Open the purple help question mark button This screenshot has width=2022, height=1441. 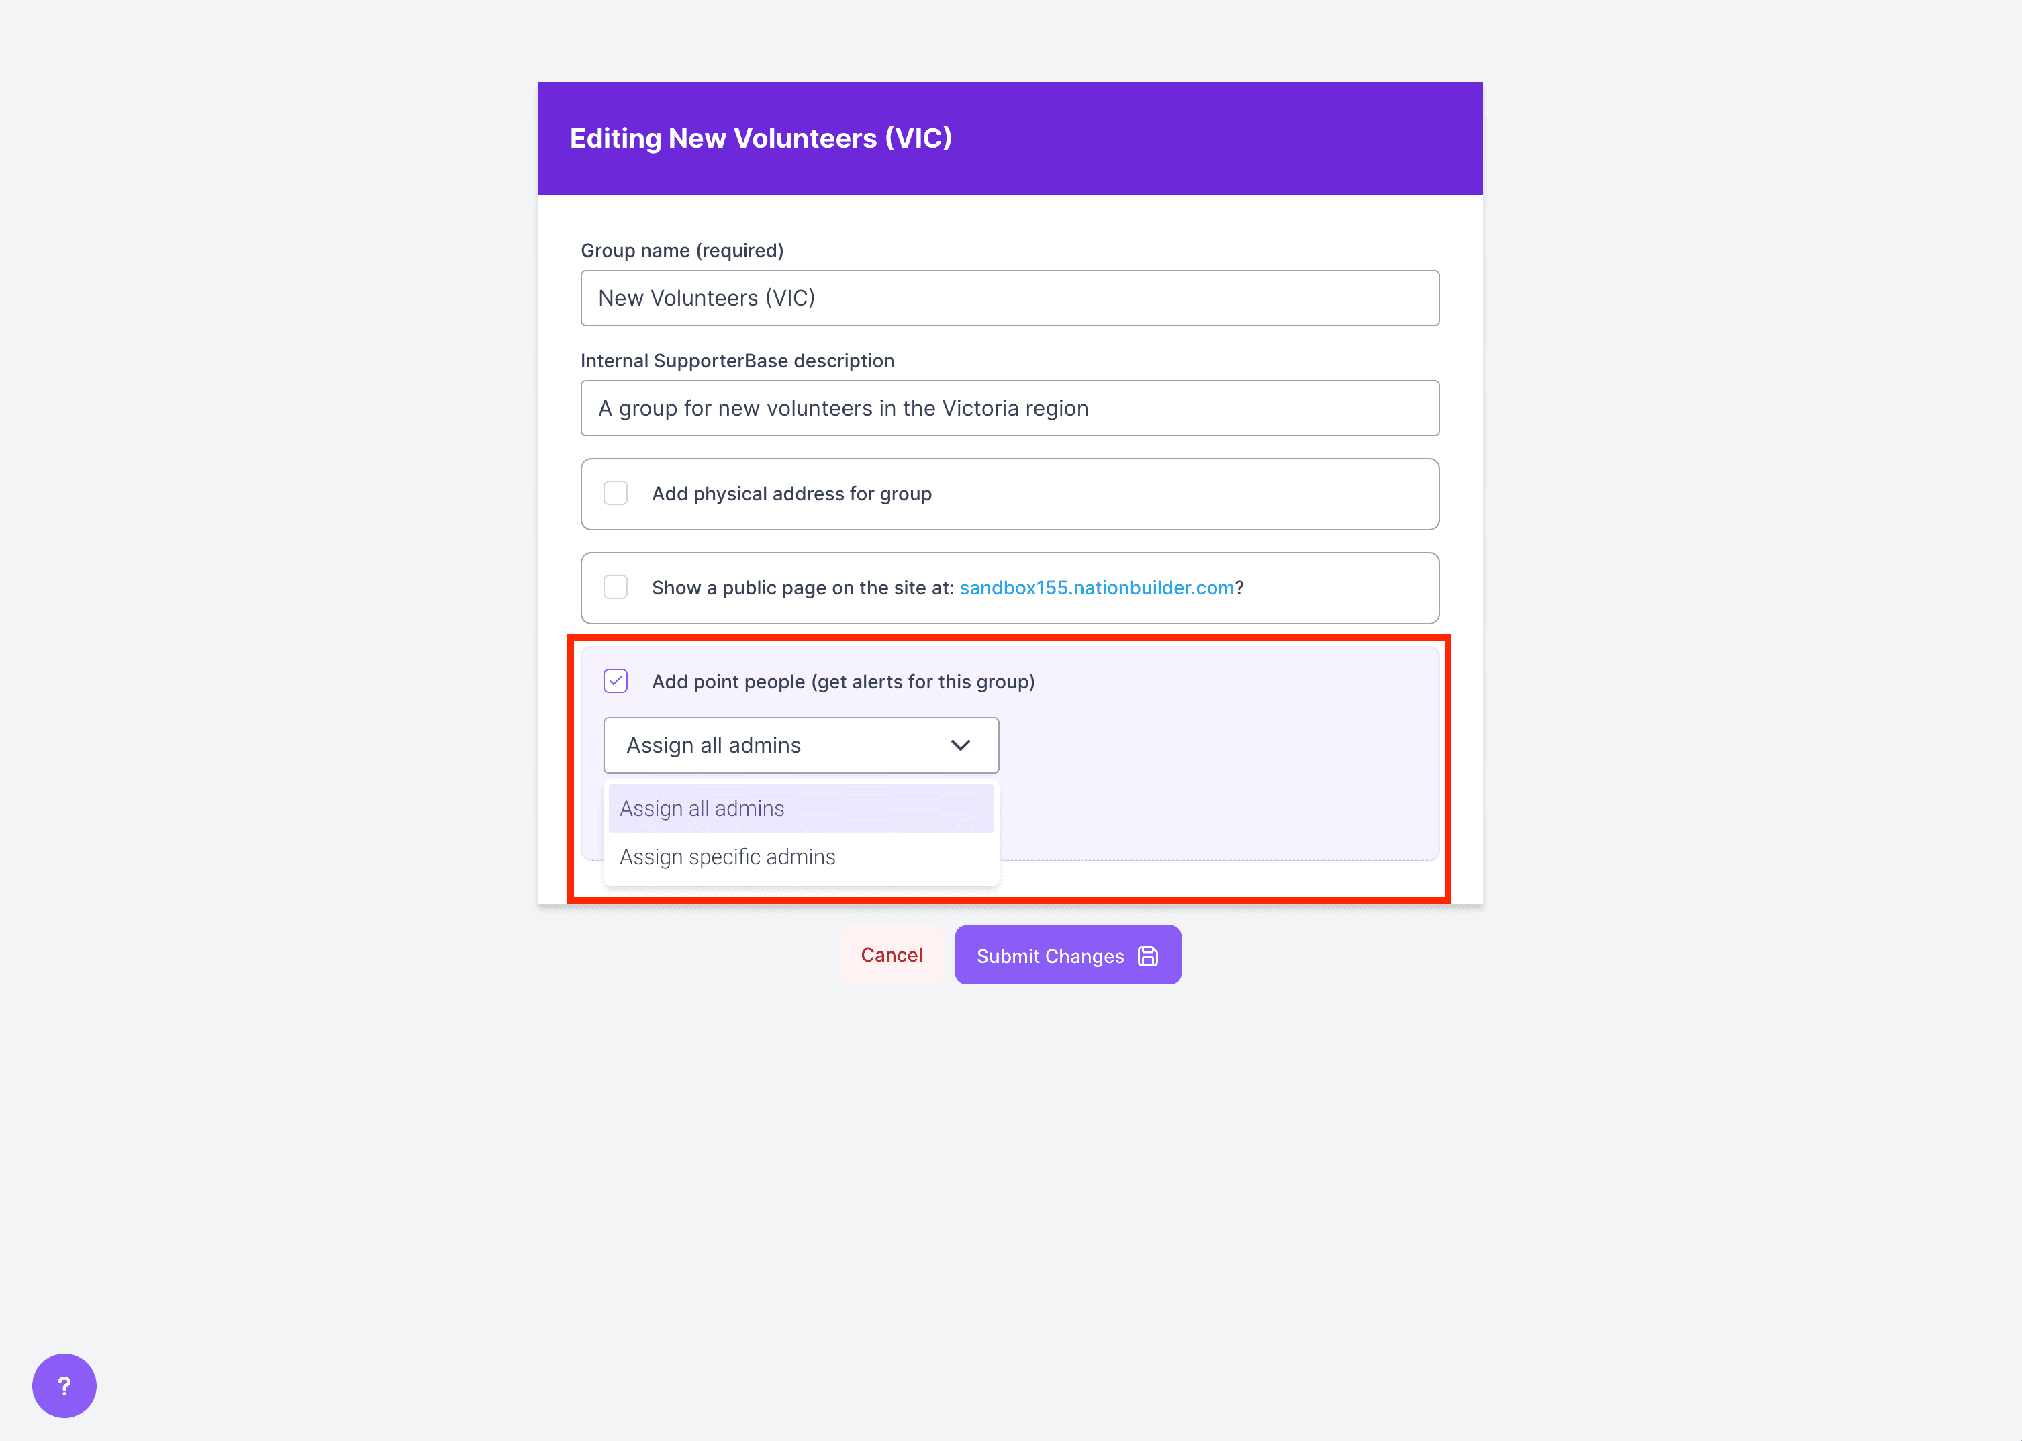[x=64, y=1385]
